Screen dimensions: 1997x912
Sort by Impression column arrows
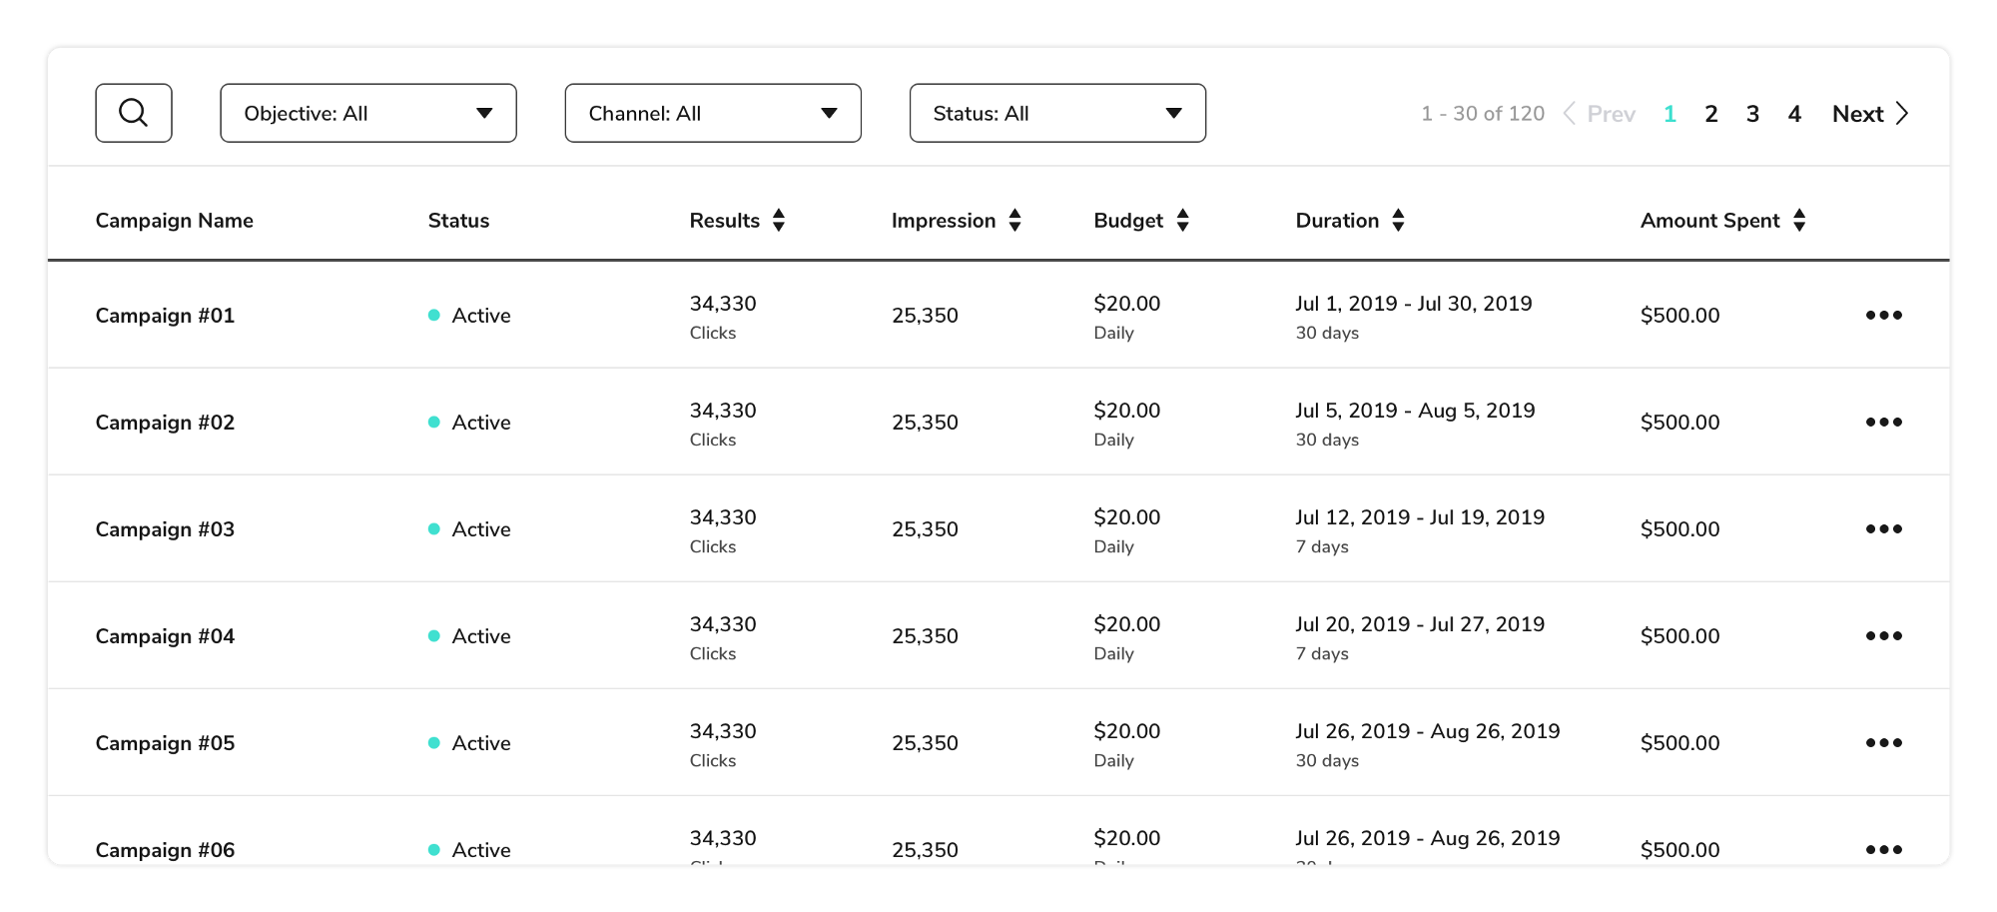[1014, 221]
